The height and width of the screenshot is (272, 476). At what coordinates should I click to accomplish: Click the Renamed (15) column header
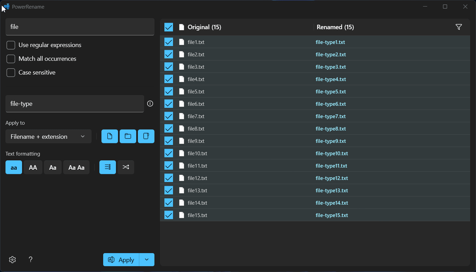(x=335, y=27)
